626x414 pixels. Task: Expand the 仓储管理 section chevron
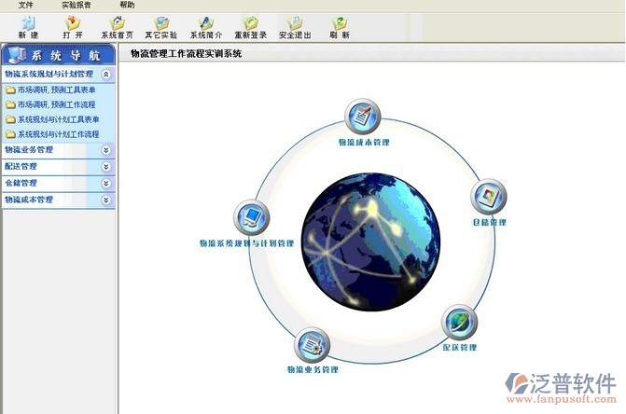[x=105, y=183]
